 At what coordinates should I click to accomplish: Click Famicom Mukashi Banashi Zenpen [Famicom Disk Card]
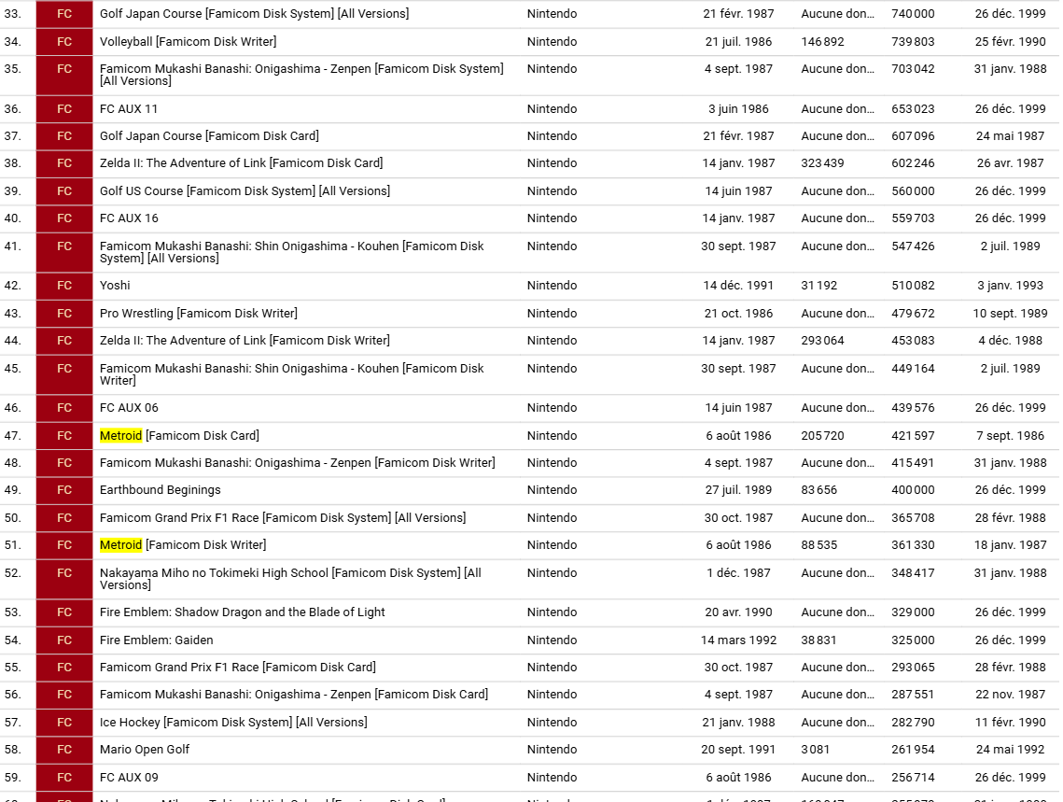point(294,695)
